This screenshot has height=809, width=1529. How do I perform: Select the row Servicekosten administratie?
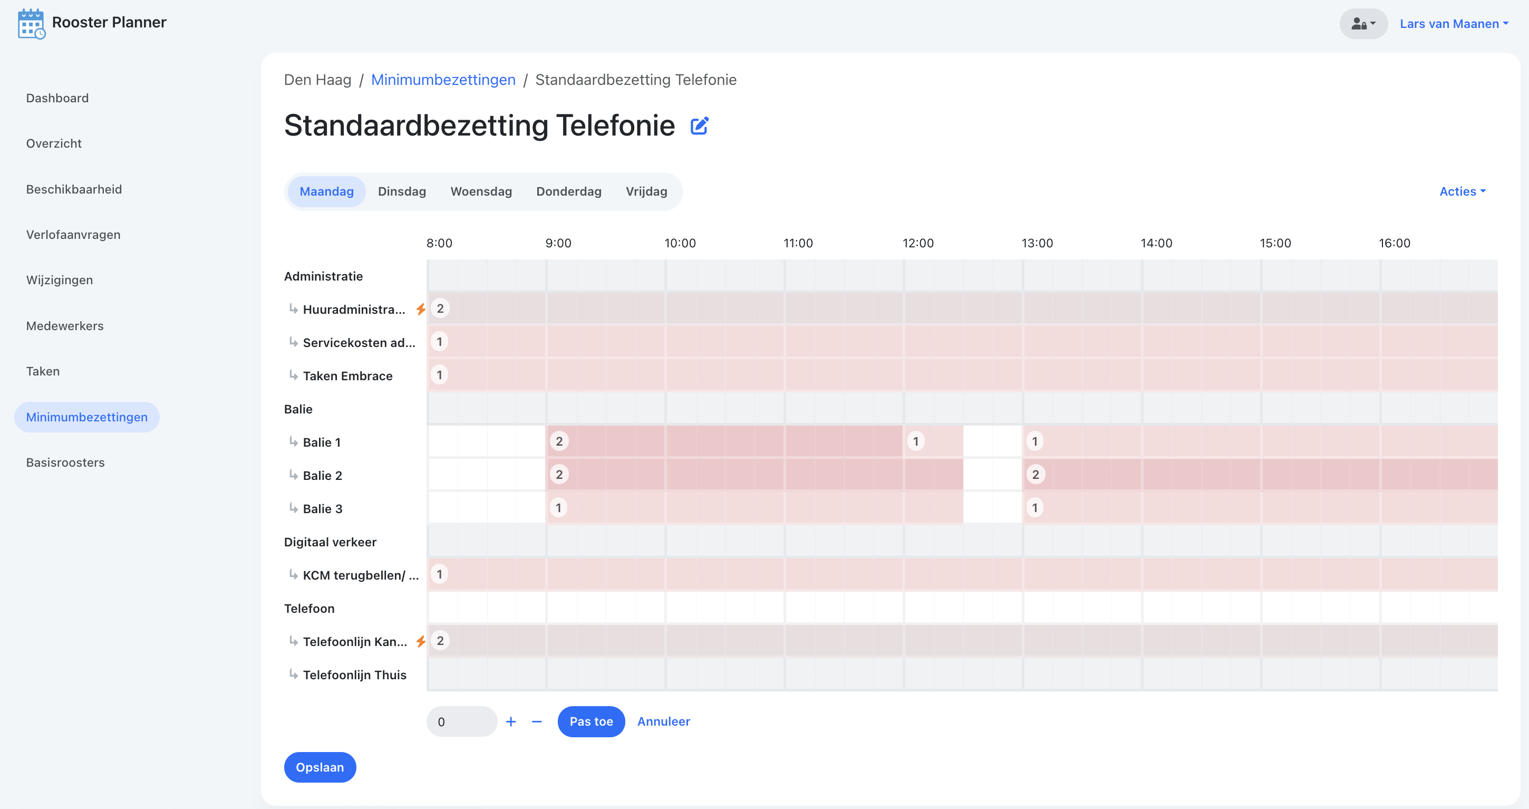tap(358, 342)
